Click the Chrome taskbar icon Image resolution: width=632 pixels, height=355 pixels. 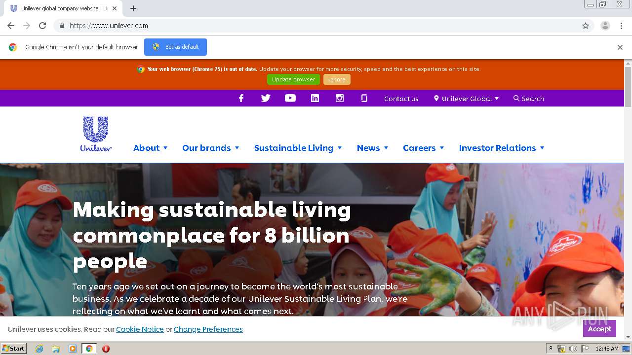click(x=89, y=349)
